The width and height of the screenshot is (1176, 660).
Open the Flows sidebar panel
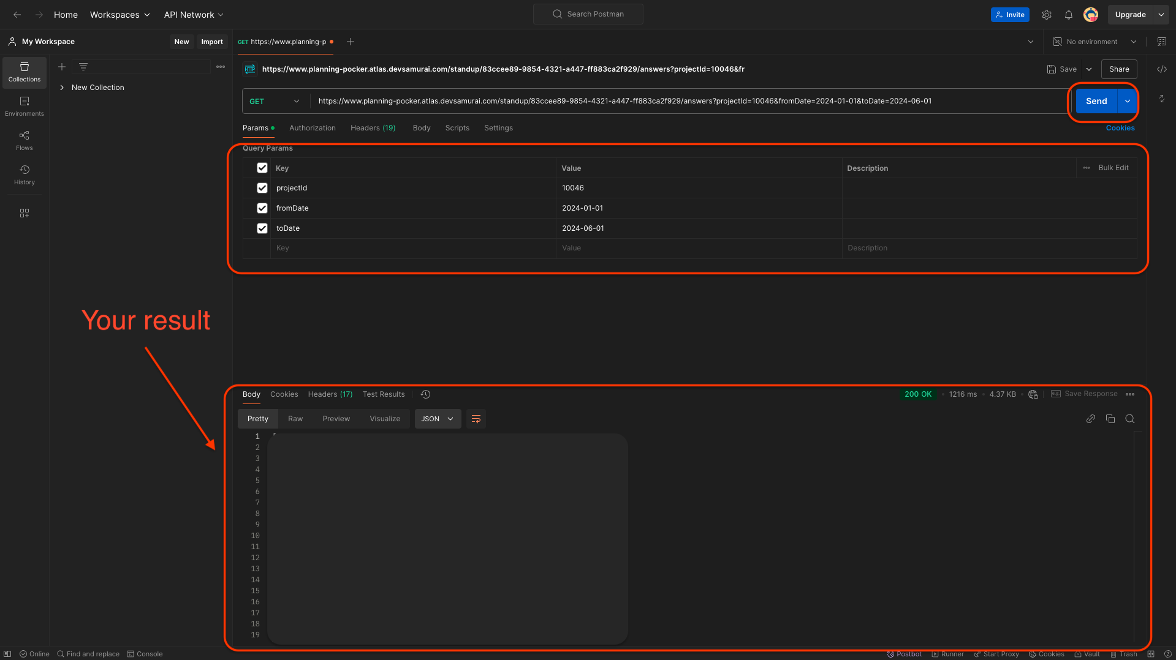pos(25,140)
